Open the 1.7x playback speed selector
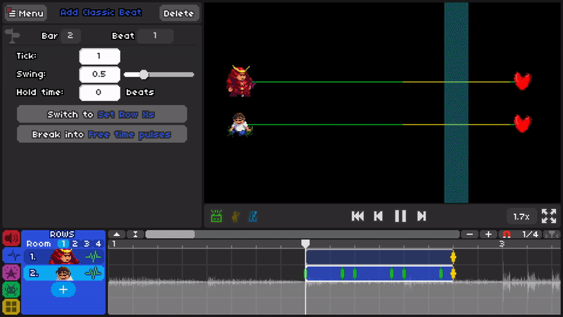 pyautogui.click(x=521, y=216)
